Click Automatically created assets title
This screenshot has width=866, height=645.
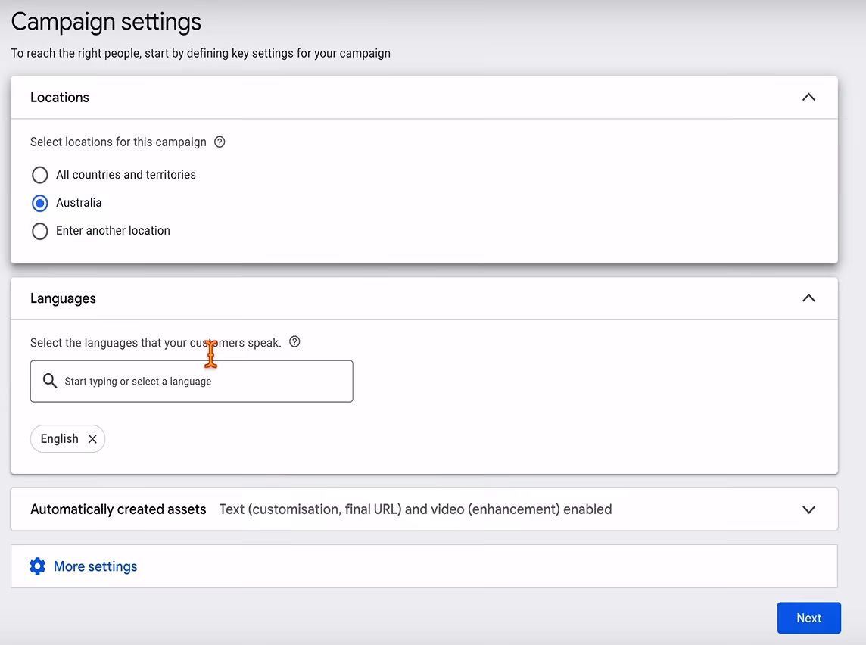(x=118, y=509)
